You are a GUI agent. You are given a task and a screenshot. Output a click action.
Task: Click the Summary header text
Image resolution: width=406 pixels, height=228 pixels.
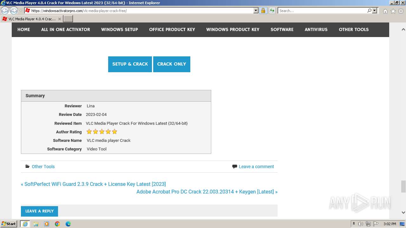[35, 96]
